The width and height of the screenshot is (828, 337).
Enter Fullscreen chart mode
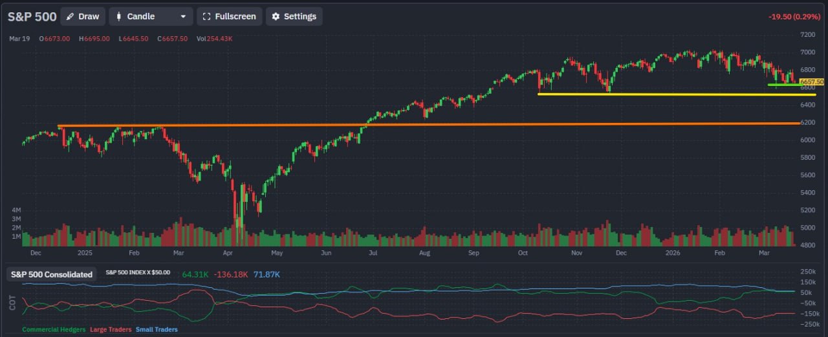pyautogui.click(x=230, y=16)
